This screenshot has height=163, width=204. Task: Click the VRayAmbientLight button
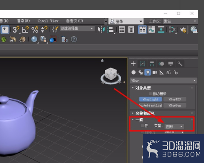151,105
